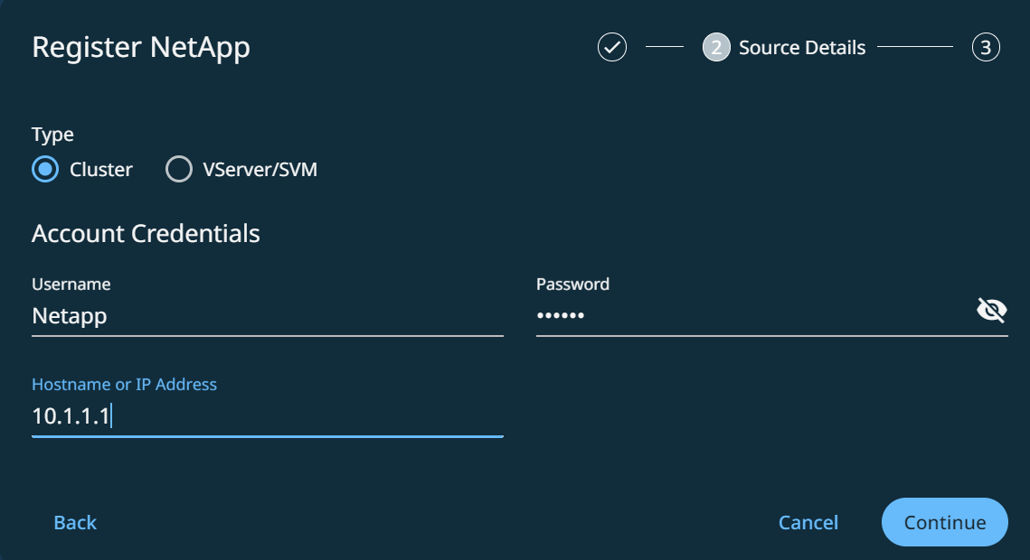Choose the VServer/SVM type option
The width and height of the screenshot is (1030, 560).
[x=179, y=169]
